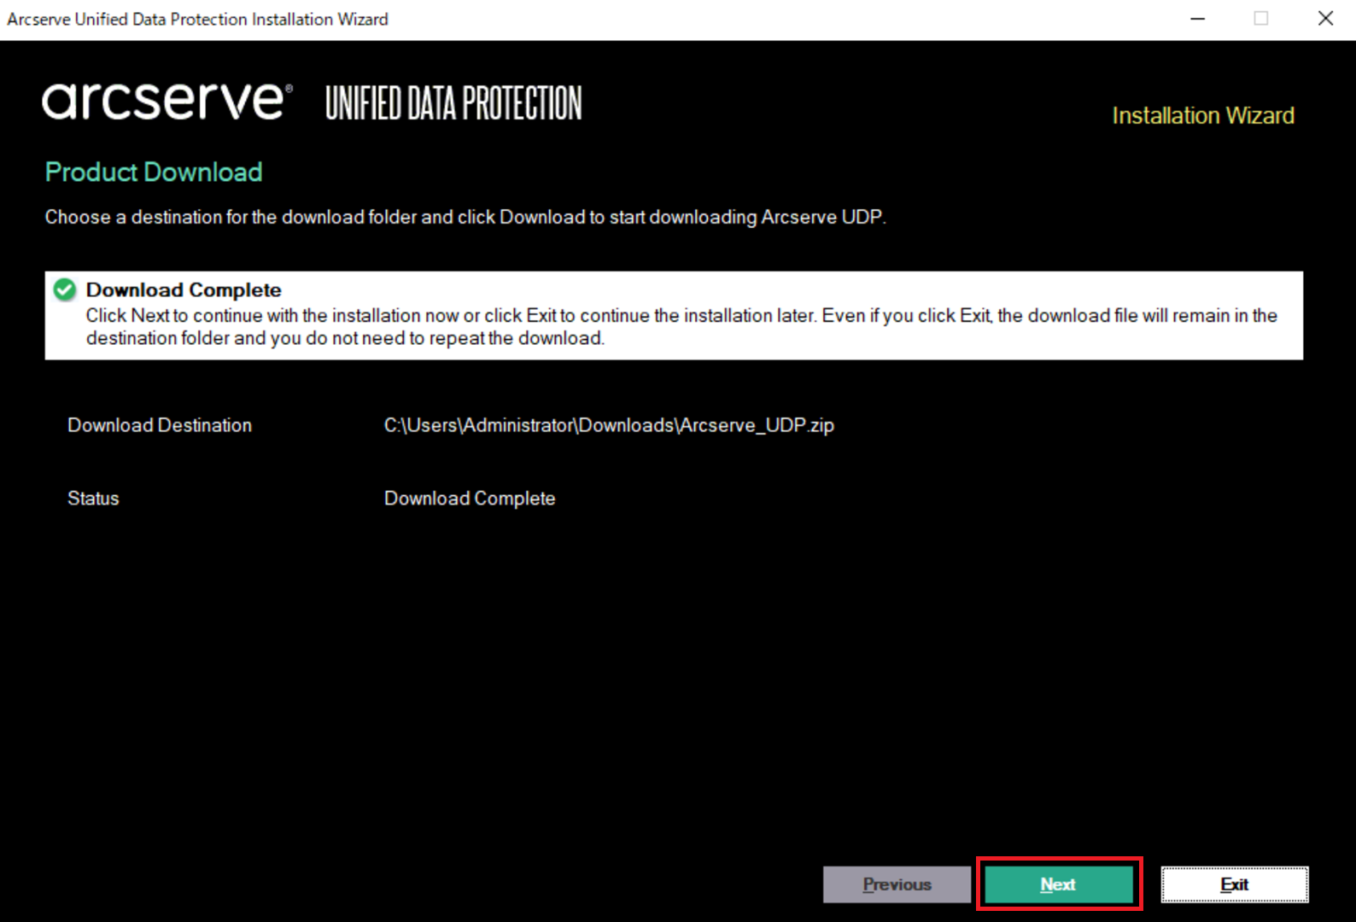This screenshot has width=1356, height=922.
Task: Click the 'Click Next to continue' banner message
Action: point(681,327)
